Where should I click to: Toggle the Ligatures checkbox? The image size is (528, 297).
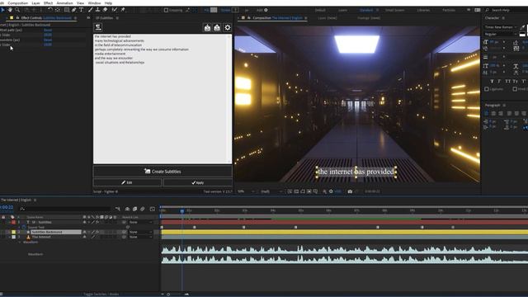[487, 89]
